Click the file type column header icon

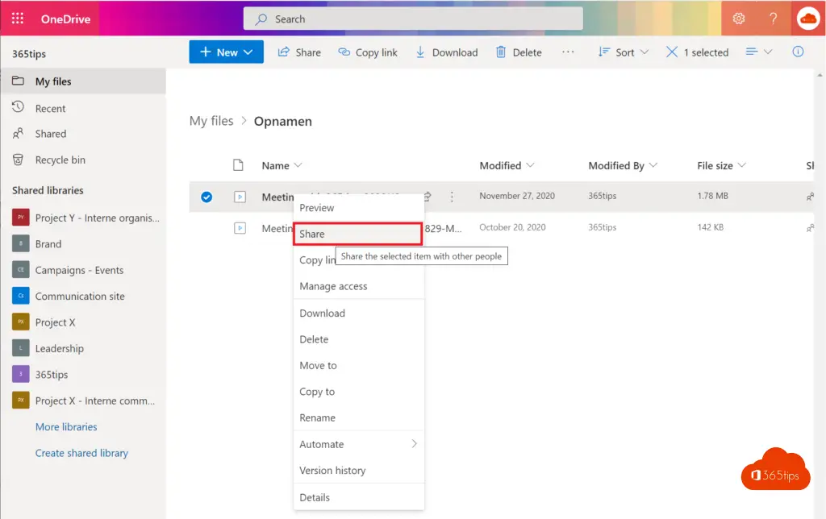(x=238, y=165)
